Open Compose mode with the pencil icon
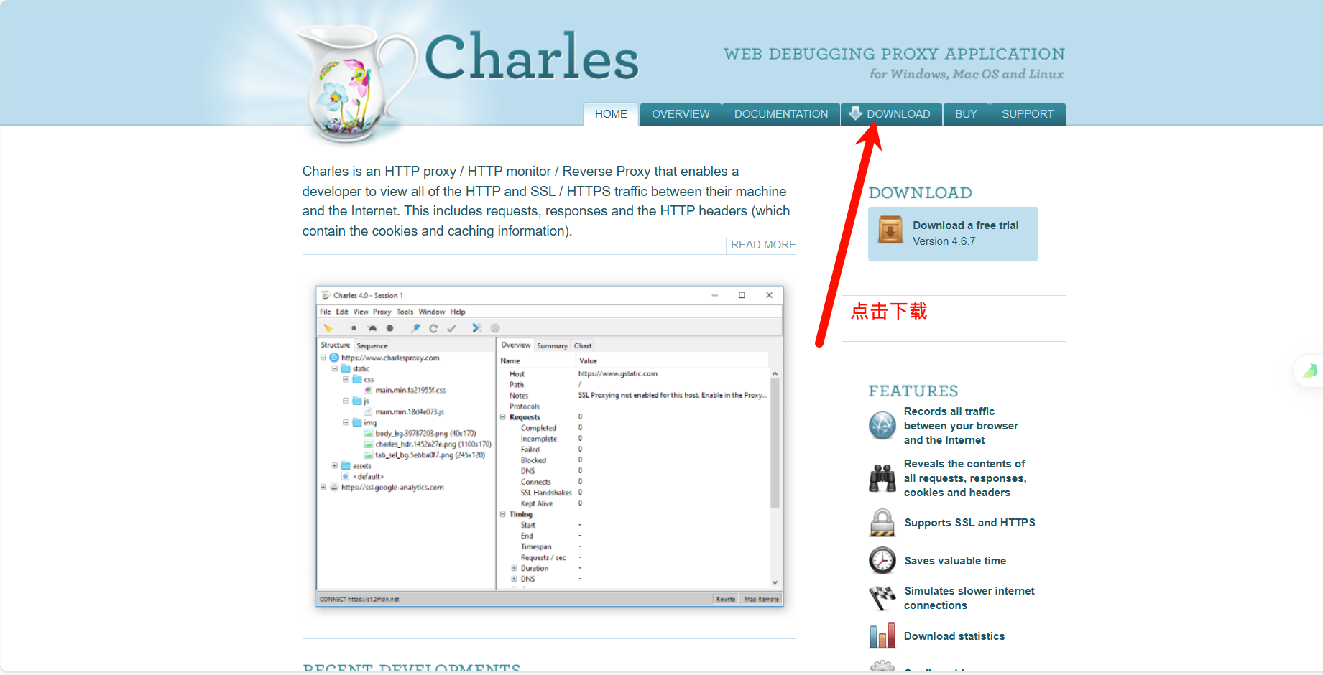Viewport: 1323px width, 675px height. pyautogui.click(x=415, y=328)
